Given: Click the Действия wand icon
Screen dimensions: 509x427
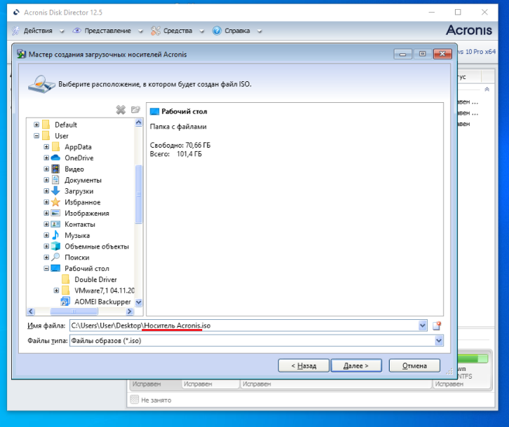Looking at the screenshot, I should pyautogui.click(x=15, y=31).
